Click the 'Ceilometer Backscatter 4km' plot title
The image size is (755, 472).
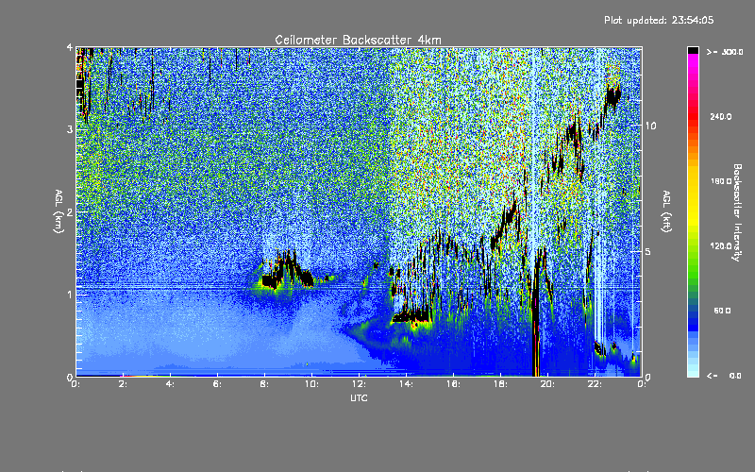point(358,40)
